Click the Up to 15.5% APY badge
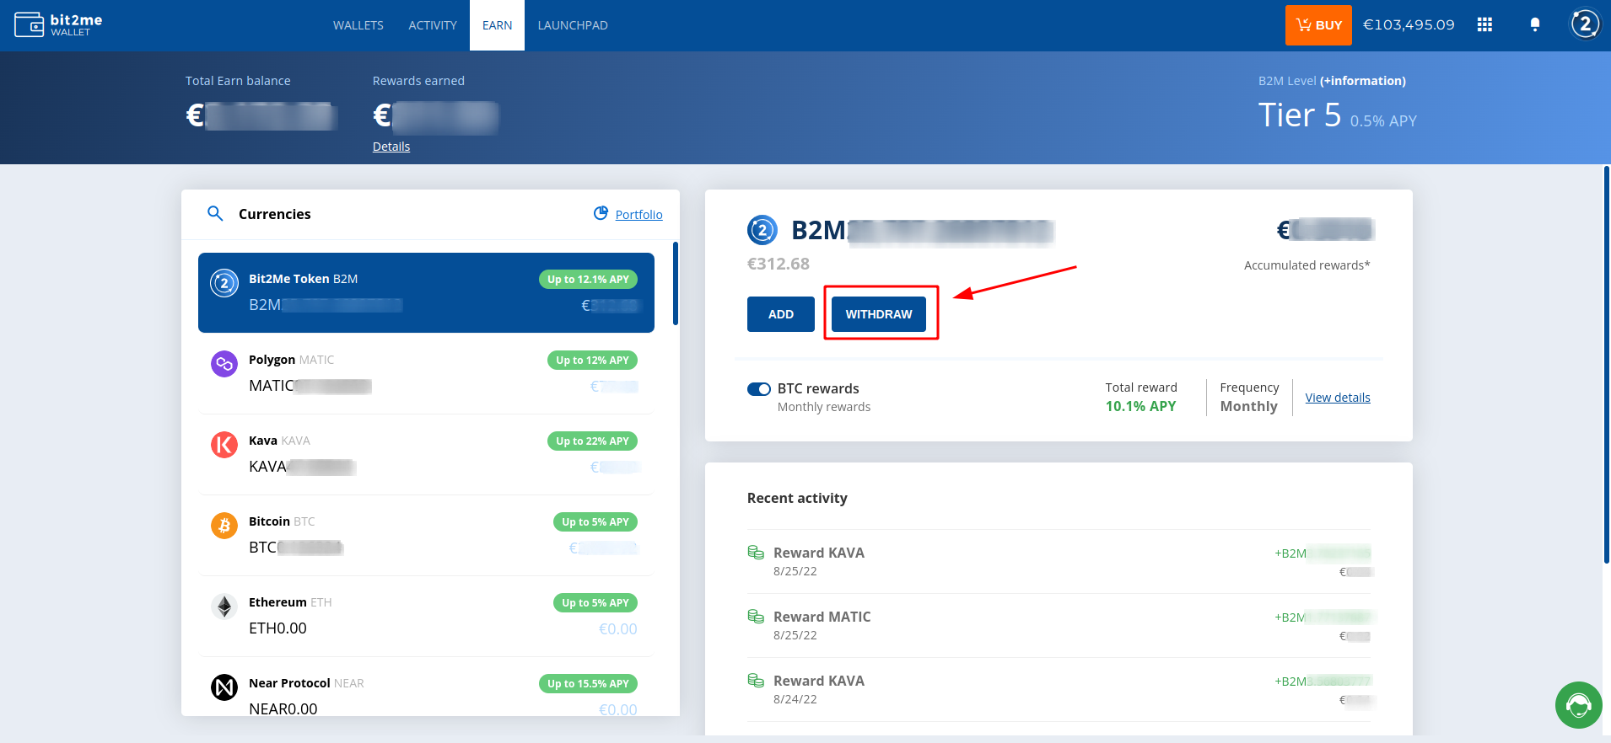Screen dimensions: 1611x743 (x=588, y=684)
